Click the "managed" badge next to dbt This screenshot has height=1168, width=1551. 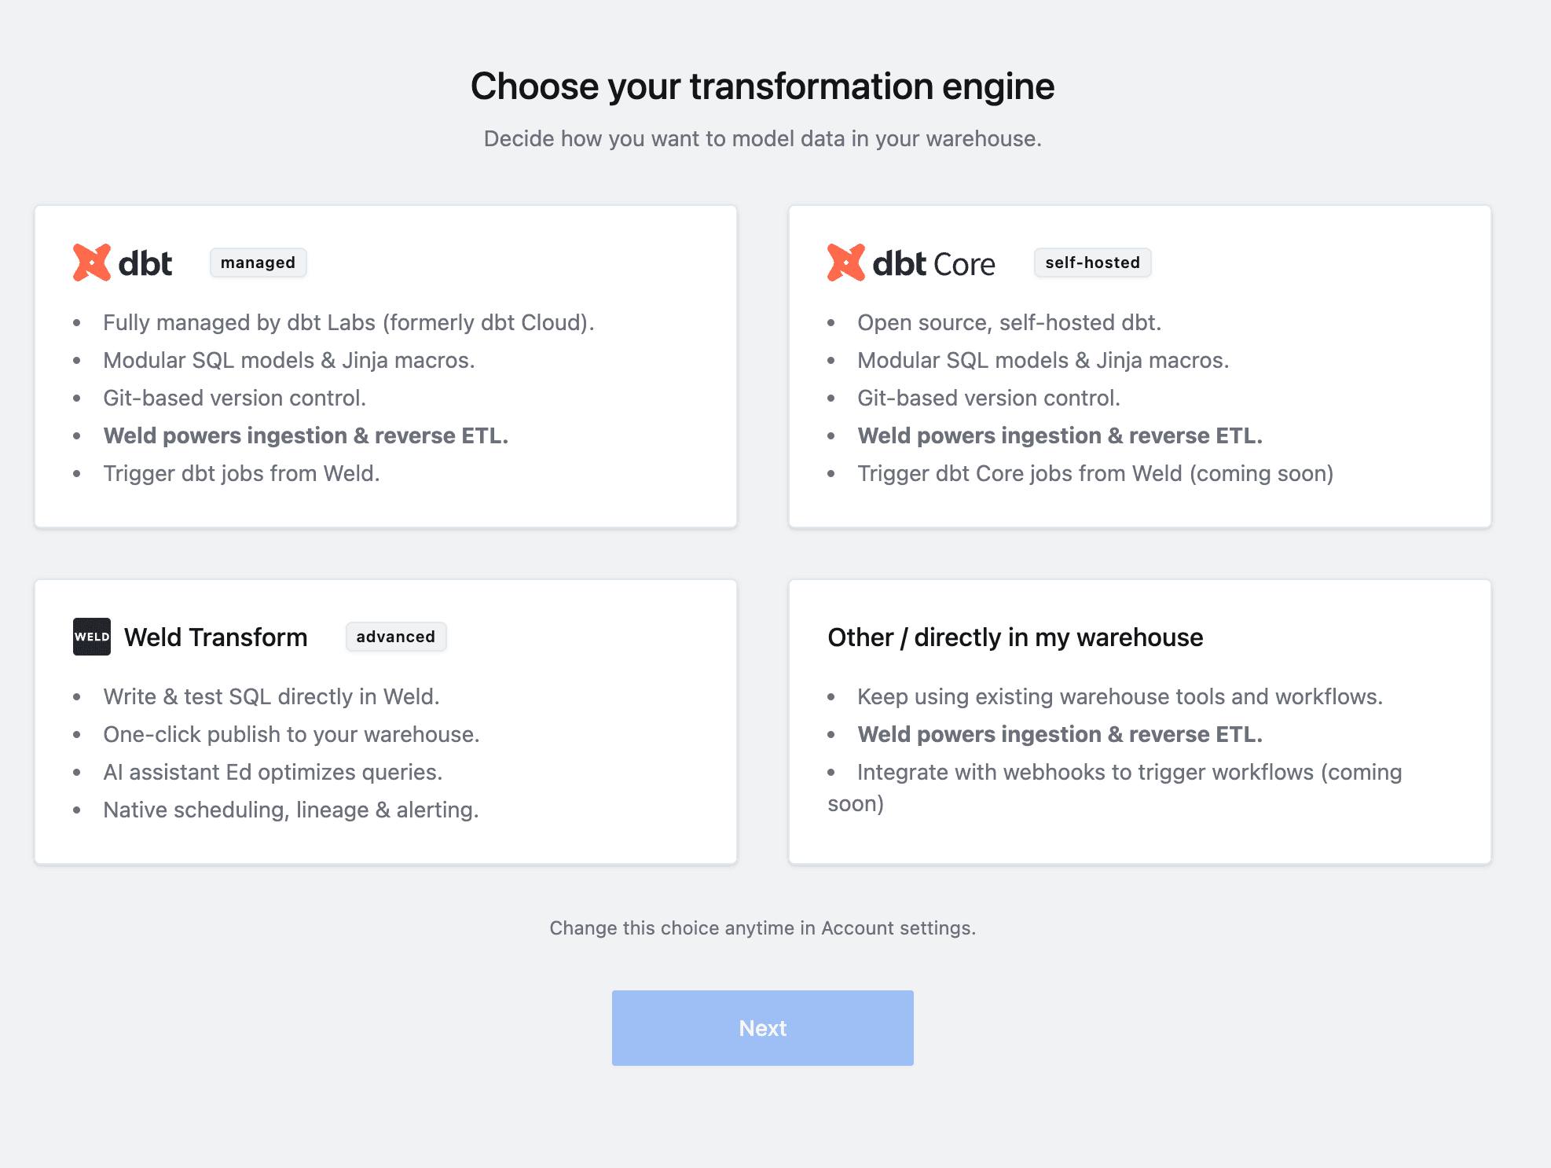[x=258, y=263]
